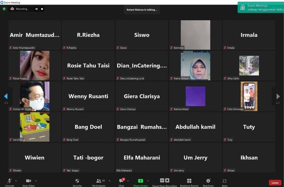The image size is (284, 187).
Task: Stop recording from bottom toolbar
Action: click(x=167, y=180)
